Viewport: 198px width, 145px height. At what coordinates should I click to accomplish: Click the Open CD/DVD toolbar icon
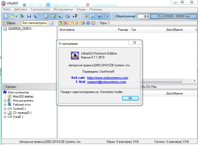point(22,16)
